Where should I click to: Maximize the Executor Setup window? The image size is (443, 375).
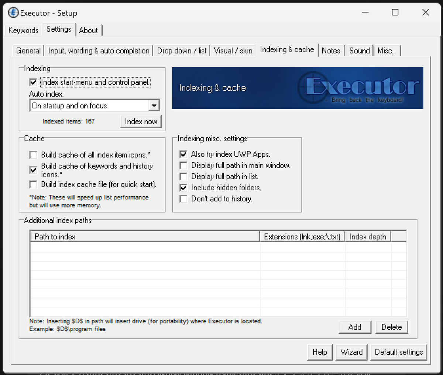pyautogui.click(x=395, y=13)
